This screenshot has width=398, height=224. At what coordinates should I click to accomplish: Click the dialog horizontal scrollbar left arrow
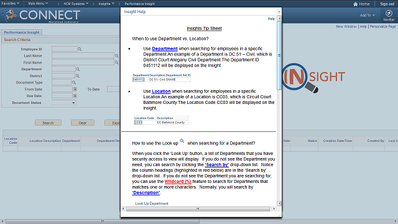tap(123, 209)
